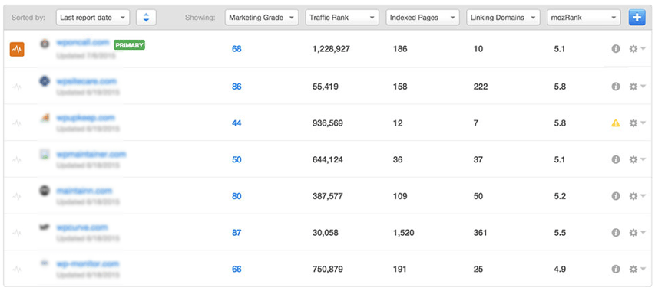Open the mozRank column dropdown

click(584, 18)
